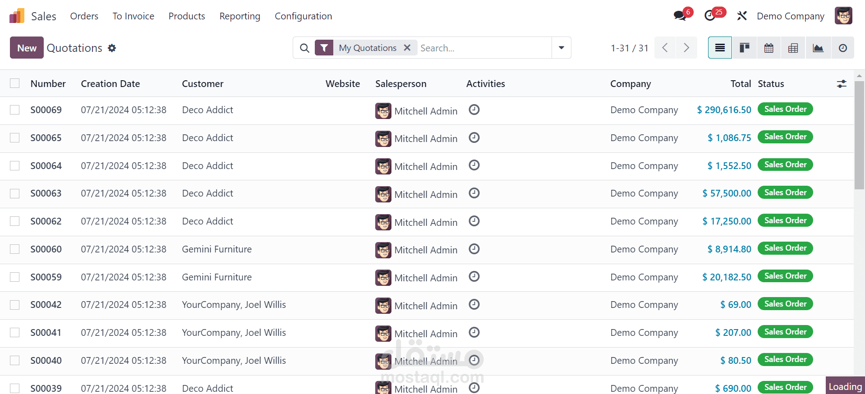Screen dimensions: 865x394
Task: Open the Orders menu
Action: pyautogui.click(x=84, y=16)
